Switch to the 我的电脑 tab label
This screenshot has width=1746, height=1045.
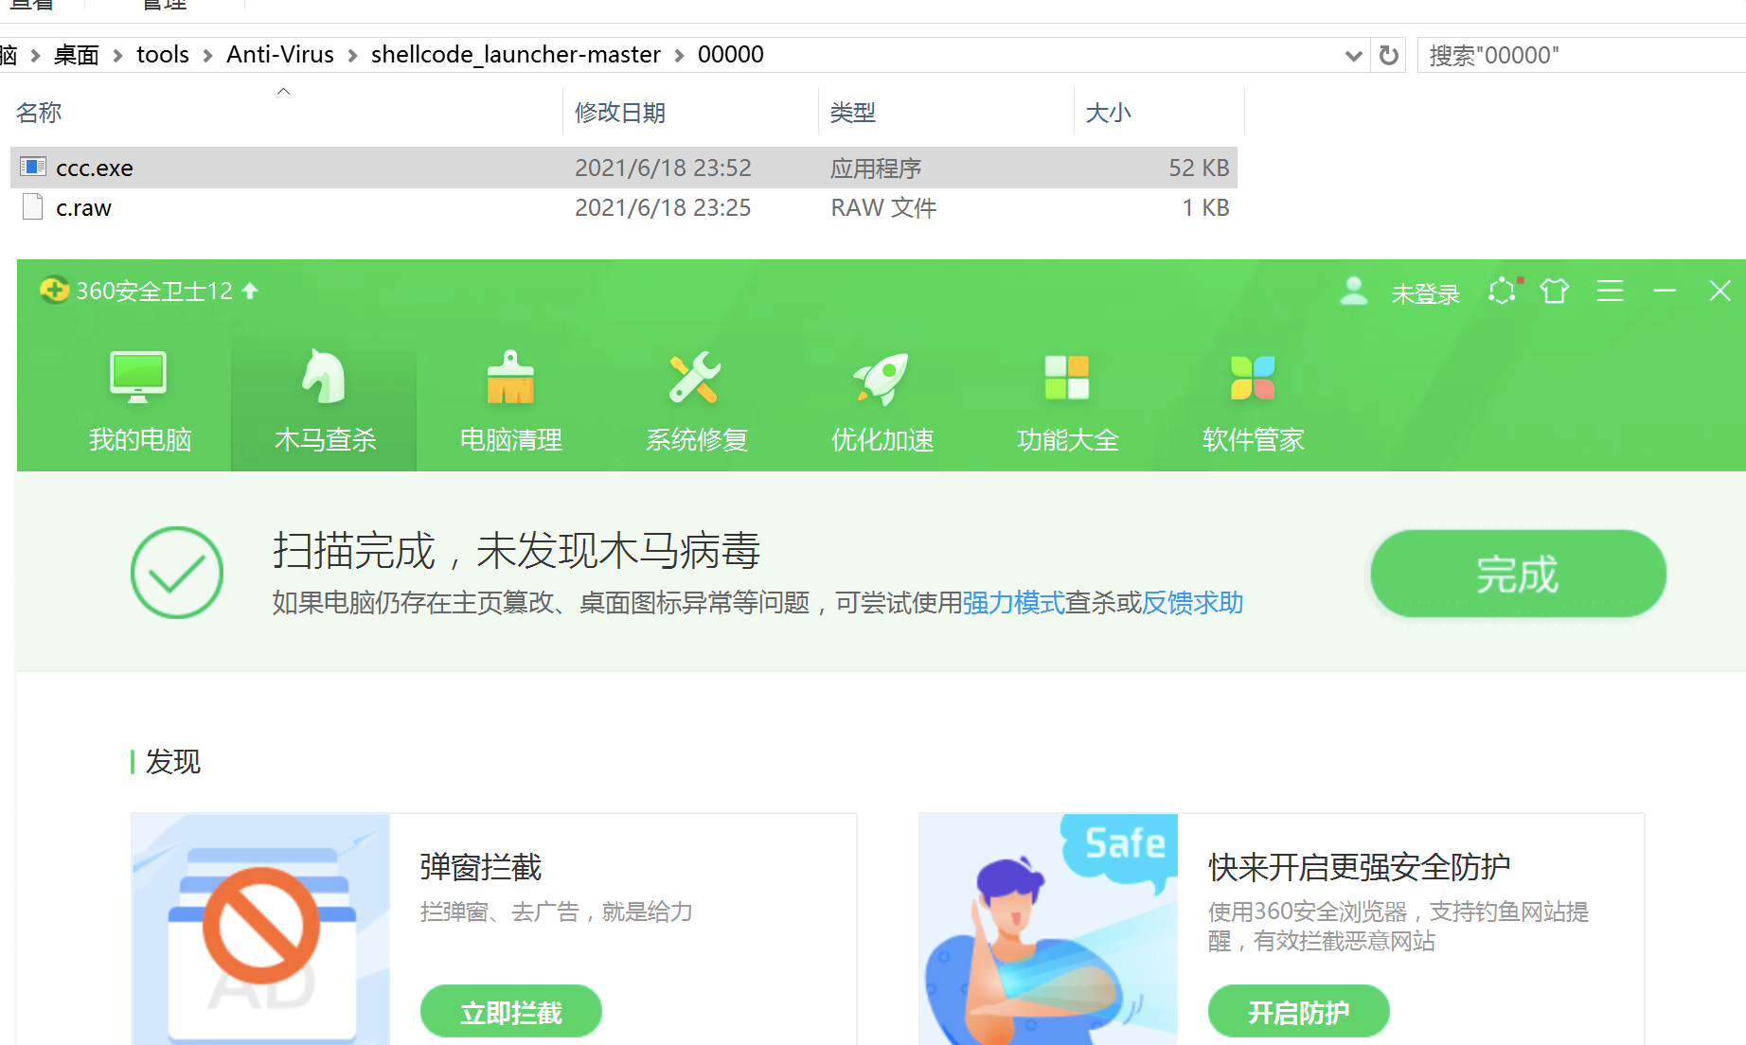click(x=140, y=439)
